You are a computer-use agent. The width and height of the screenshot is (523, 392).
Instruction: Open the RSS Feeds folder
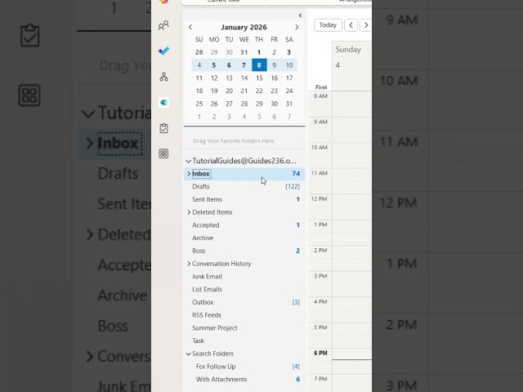coord(244,315)
